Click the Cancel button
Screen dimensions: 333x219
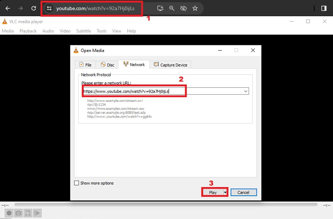[244, 192]
